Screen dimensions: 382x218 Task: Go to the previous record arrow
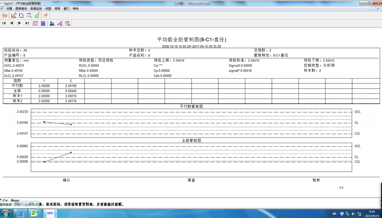[12, 23]
